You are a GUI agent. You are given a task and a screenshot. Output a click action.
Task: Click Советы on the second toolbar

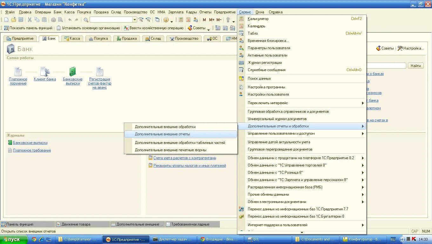click(196, 28)
